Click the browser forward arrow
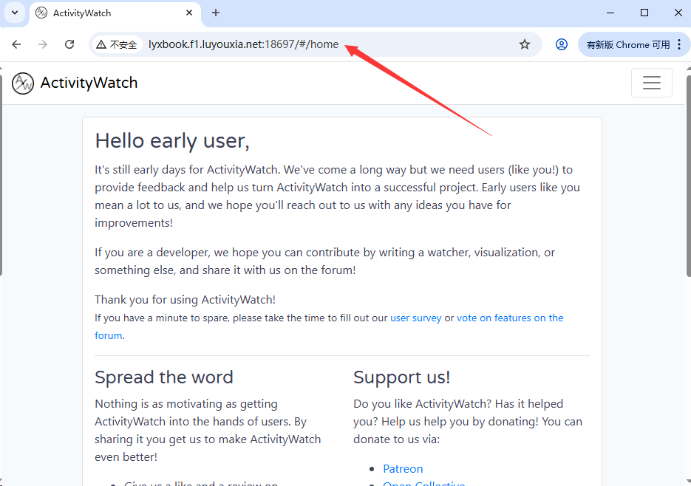This screenshot has height=486, width=691. [43, 44]
